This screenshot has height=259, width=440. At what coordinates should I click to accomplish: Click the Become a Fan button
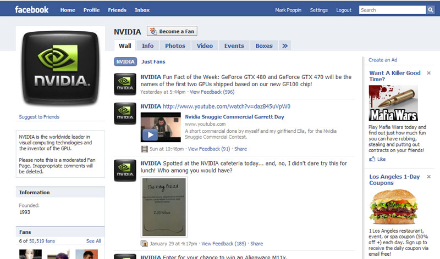click(x=172, y=31)
